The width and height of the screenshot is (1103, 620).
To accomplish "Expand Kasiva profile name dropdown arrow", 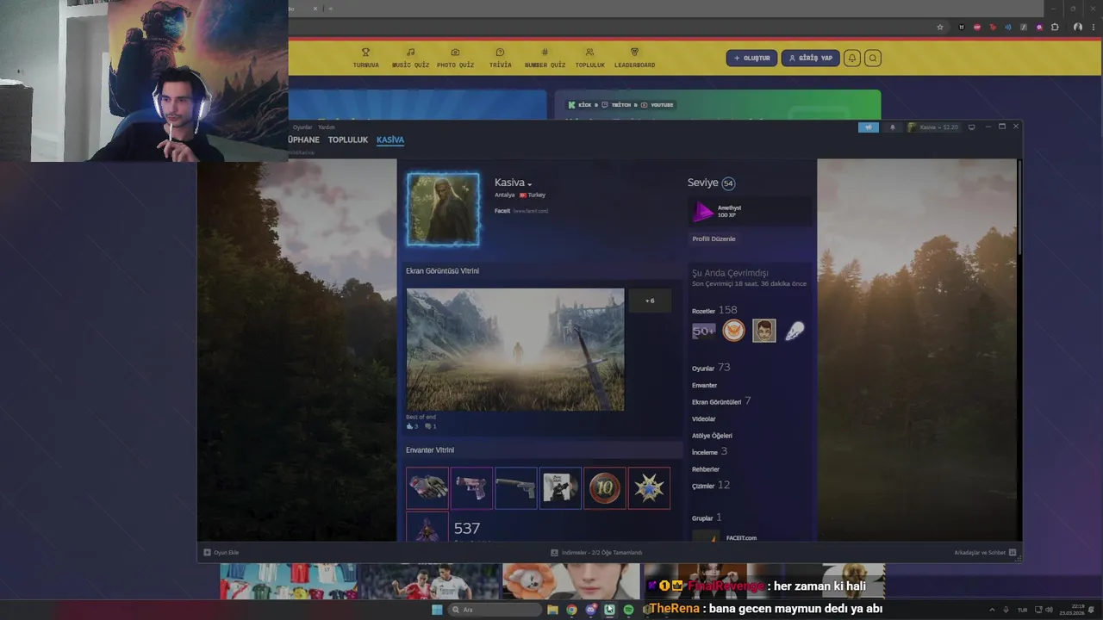I will coord(530,184).
